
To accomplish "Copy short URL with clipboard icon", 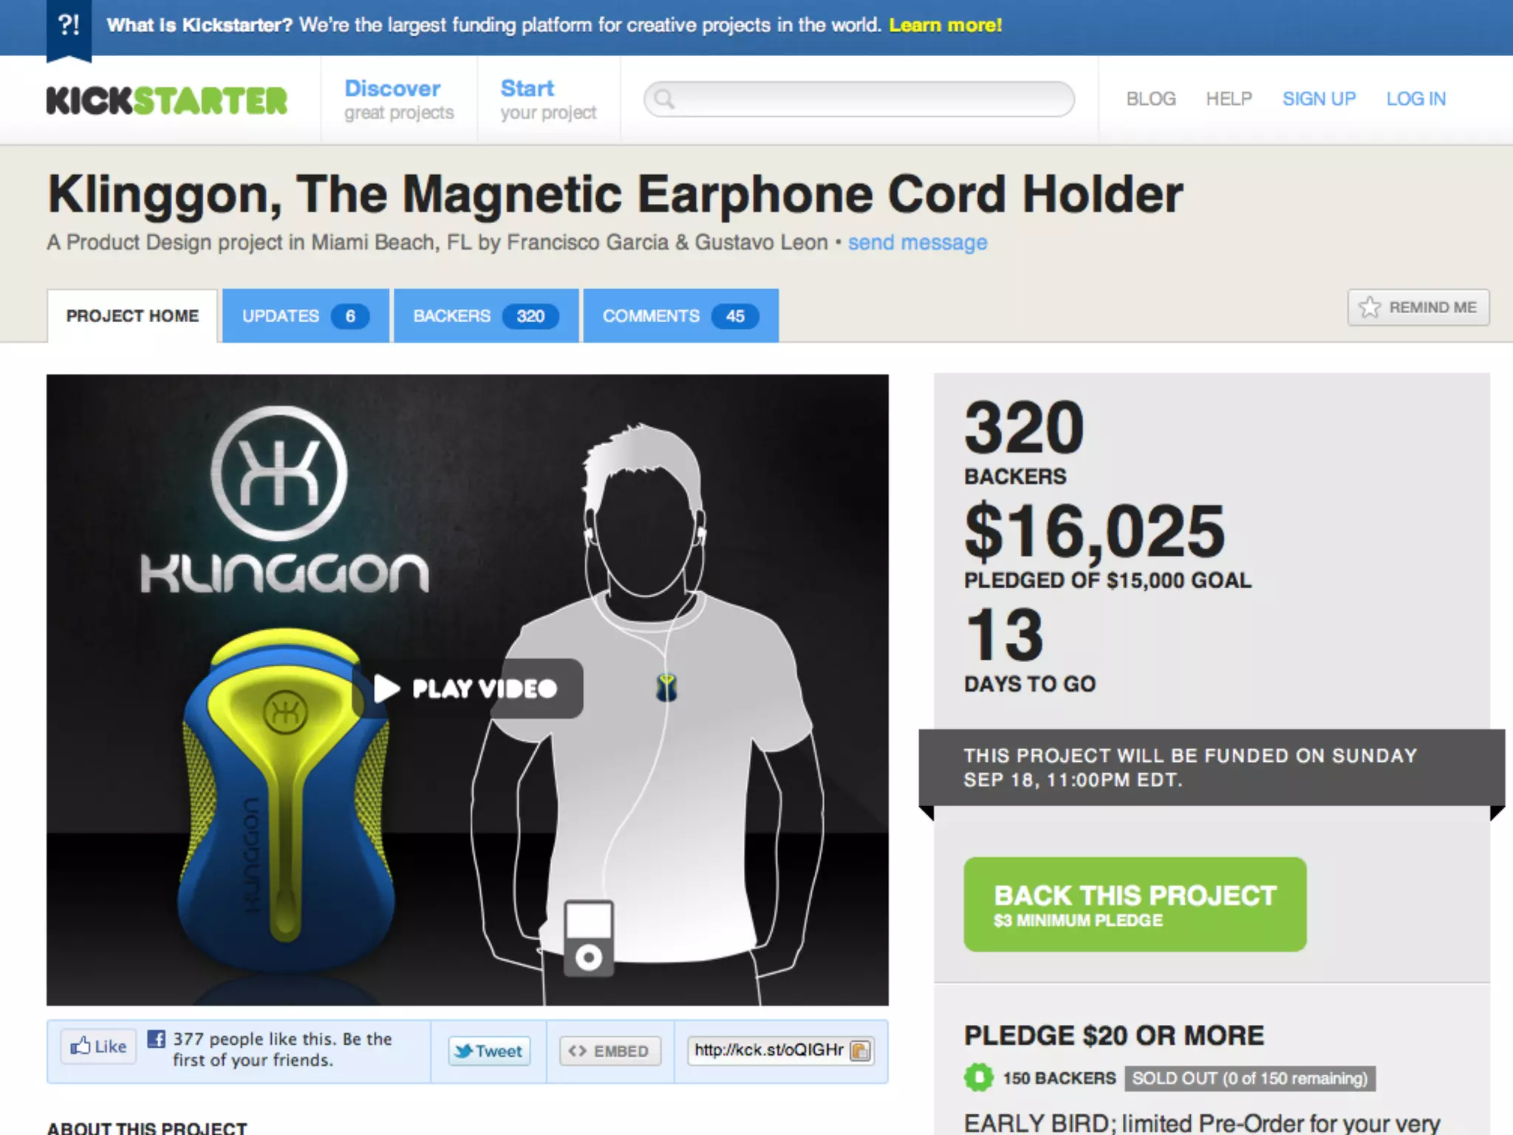I will (x=860, y=1051).
